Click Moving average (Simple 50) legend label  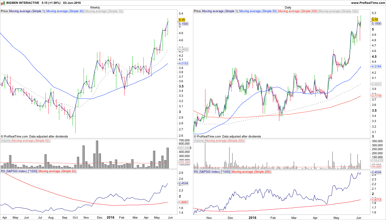[x=258, y=11]
